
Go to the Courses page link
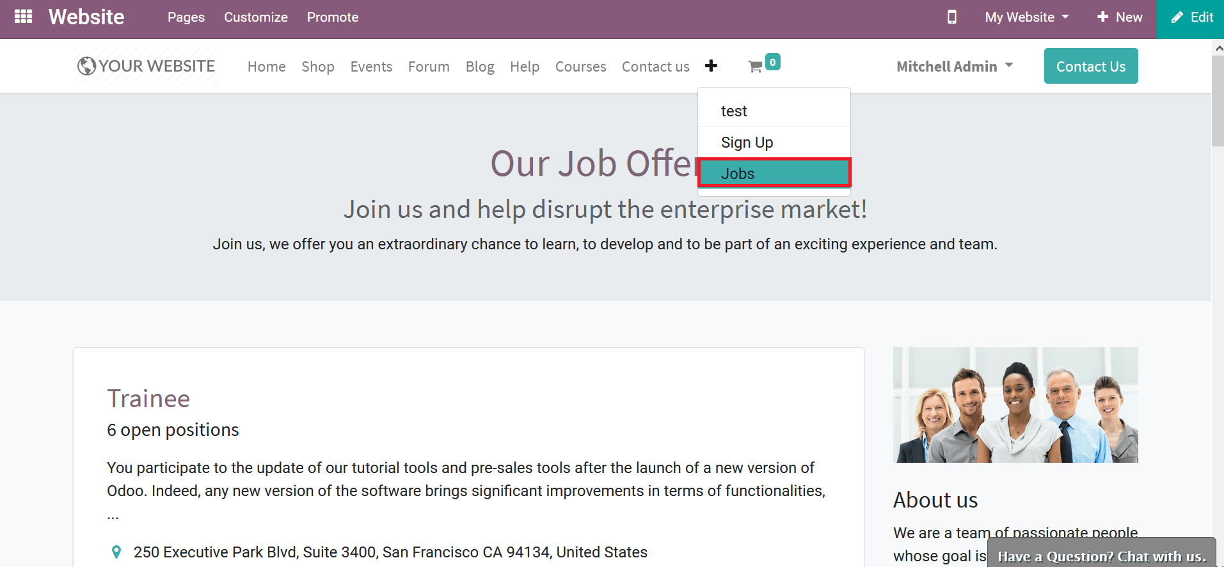[580, 66]
